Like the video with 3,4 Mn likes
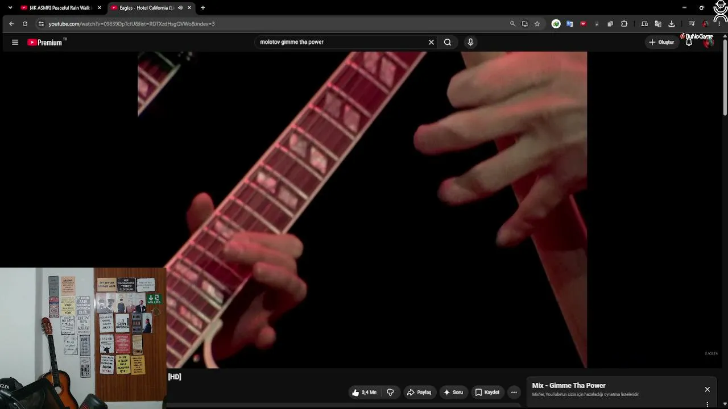The height and width of the screenshot is (409, 728). point(364,393)
